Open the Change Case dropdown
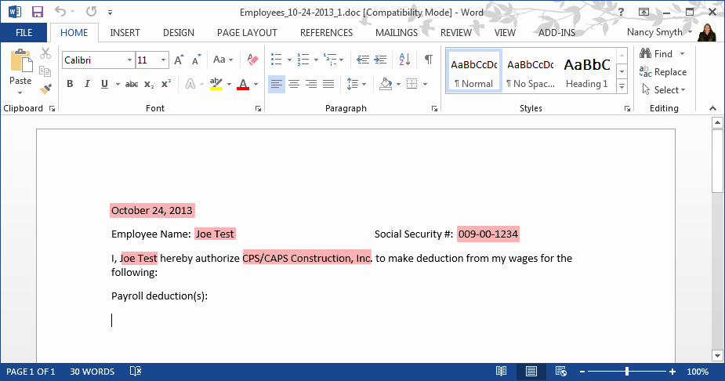 click(x=223, y=60)
